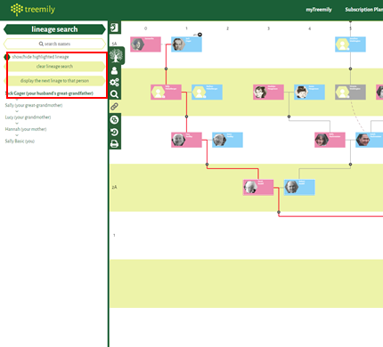The height and width of the screenshot is (347, 383).
Task: Open the overlapping circles icon in the toolbar
Action: pos(114,120)
